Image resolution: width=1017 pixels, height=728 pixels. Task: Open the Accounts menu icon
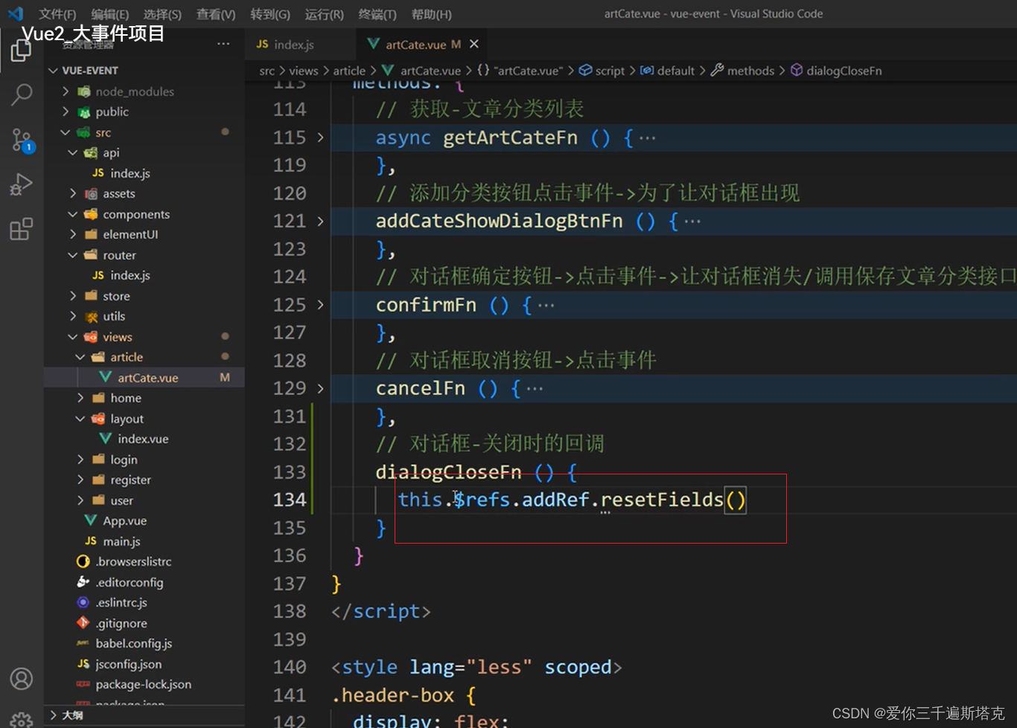[22, 679]
